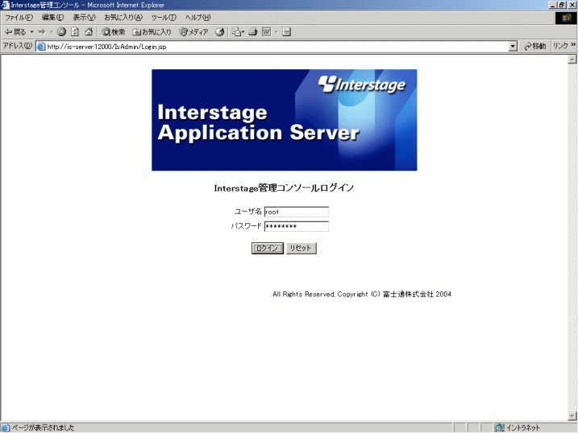Click the アドレス(D) label
Screen dimensions: 578x433
[x=18, y=46]
